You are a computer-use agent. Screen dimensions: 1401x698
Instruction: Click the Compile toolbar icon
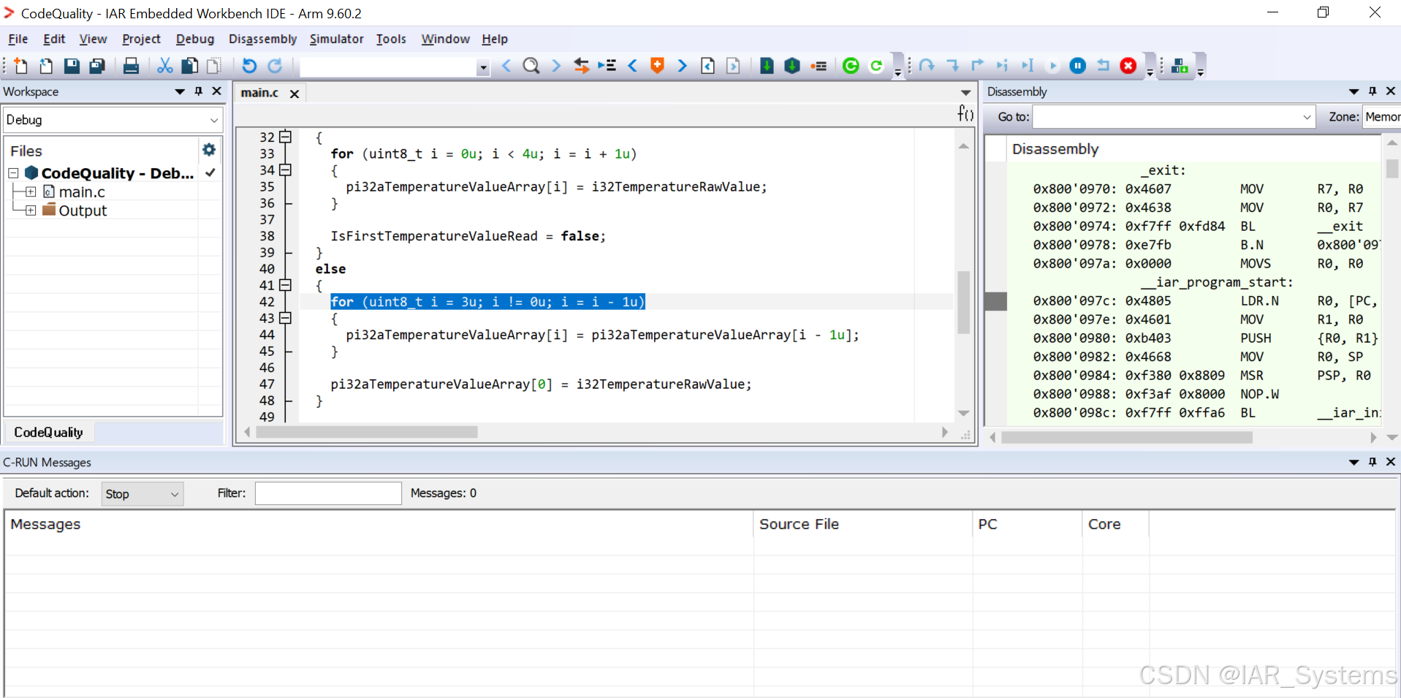(767, 66)
